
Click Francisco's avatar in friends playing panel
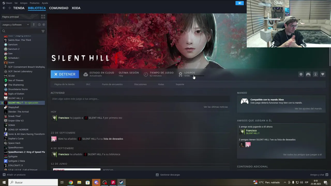(242, 132)
